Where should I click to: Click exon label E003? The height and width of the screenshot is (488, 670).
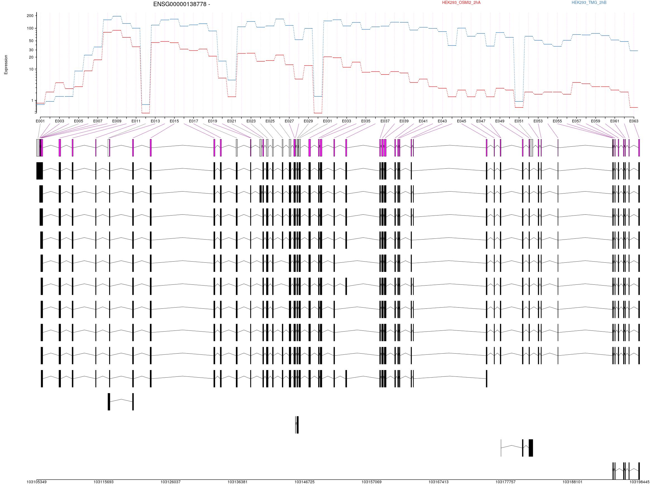59,121
